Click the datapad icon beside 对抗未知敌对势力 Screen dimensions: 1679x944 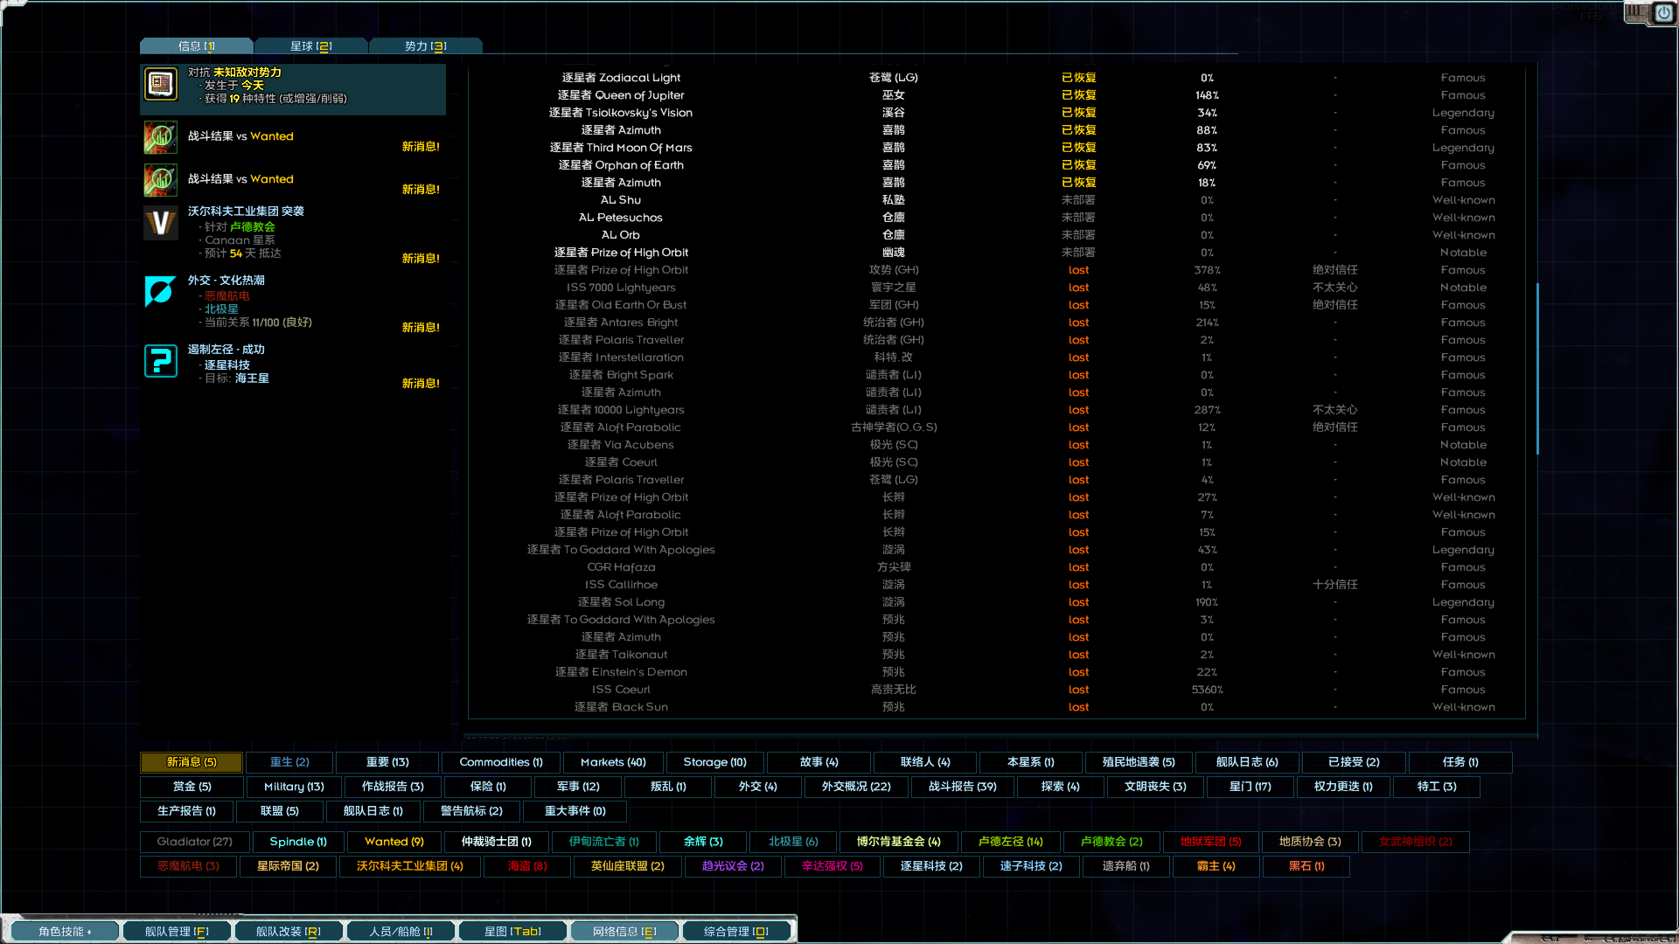160,85
